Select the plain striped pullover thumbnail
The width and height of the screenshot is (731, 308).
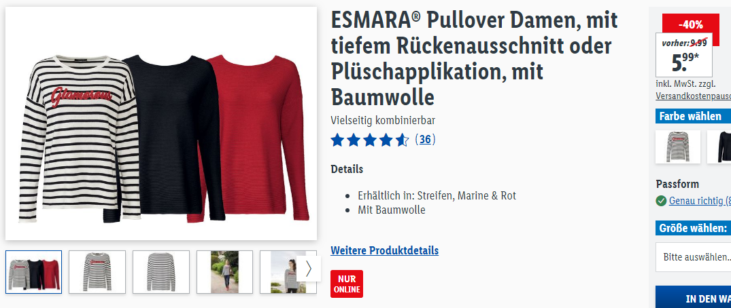[161, 272]
